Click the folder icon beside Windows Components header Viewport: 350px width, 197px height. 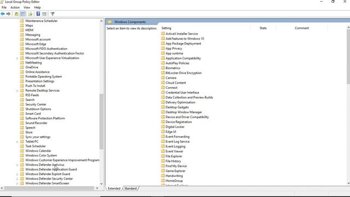pyautogui.click(x=110, y=22)
